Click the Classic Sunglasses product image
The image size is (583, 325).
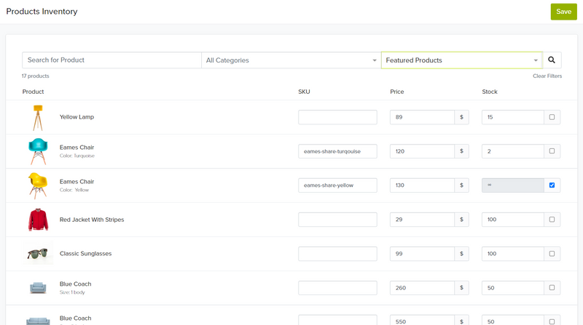[x=38, y=254]
